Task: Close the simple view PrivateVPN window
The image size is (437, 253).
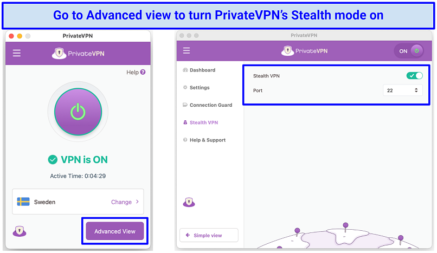Action: point(11,36)
